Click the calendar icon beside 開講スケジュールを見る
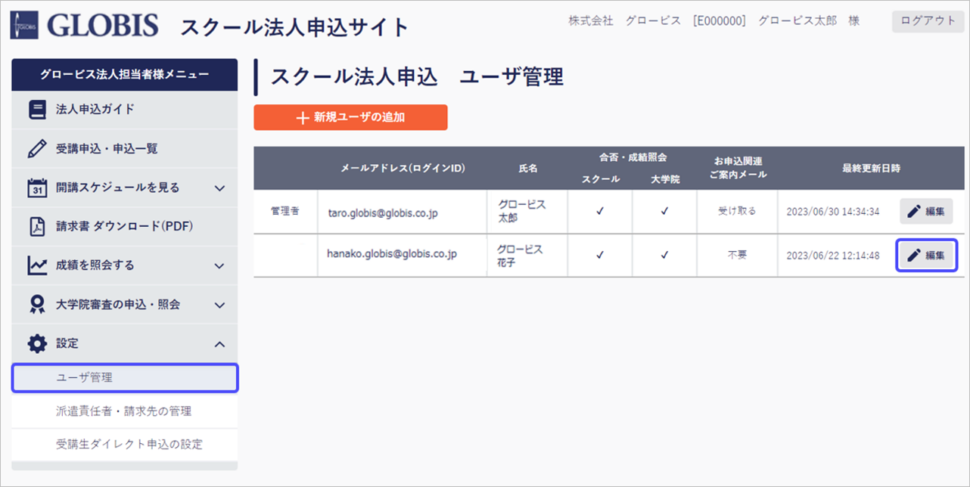This screenshot has height=487, width=970. pyautogui.click(x=37, y=188)
